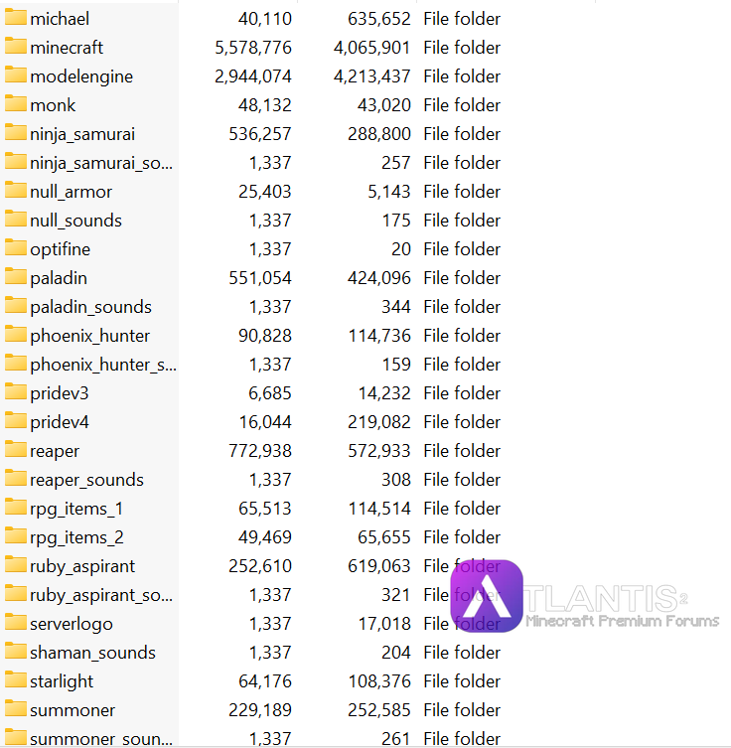
Task: Click the null_armor name label
Action: (x=72, y=192)
